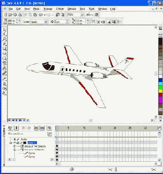
Task: Collapse the Layer 1 tree node
Action: pyautogui.click(x=11, y=143)
